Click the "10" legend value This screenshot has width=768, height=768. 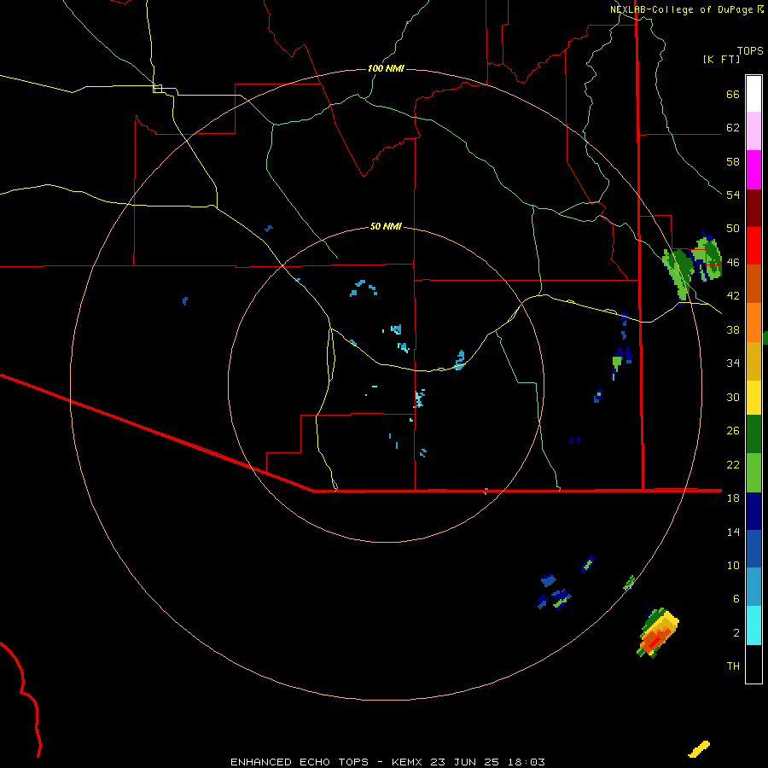733,565
